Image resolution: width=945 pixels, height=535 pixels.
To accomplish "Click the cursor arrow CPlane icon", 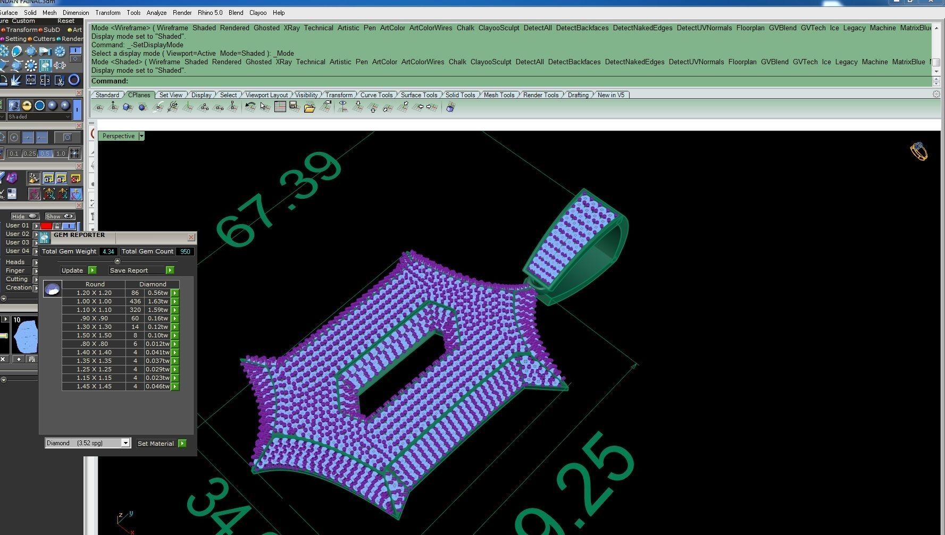I will (265, 107).
